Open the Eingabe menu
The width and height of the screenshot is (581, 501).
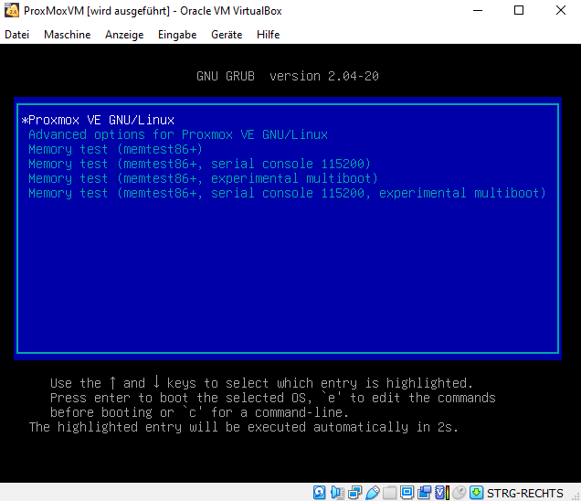[x=177, y=35]
